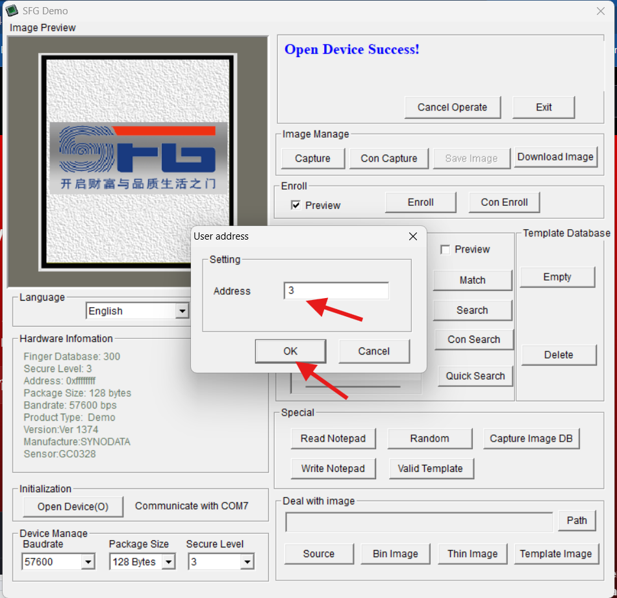Viewport: 617px width, 598px height.
Task: Click the SFG Demo title bar app icon
Action: 12,10
